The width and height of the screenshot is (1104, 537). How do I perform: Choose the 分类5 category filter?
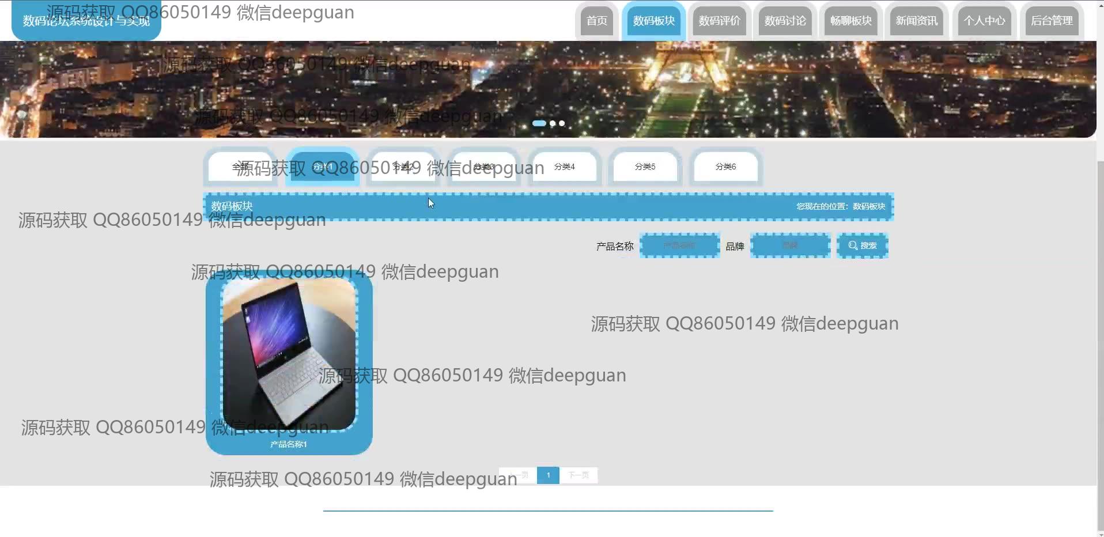click(645, 167)
